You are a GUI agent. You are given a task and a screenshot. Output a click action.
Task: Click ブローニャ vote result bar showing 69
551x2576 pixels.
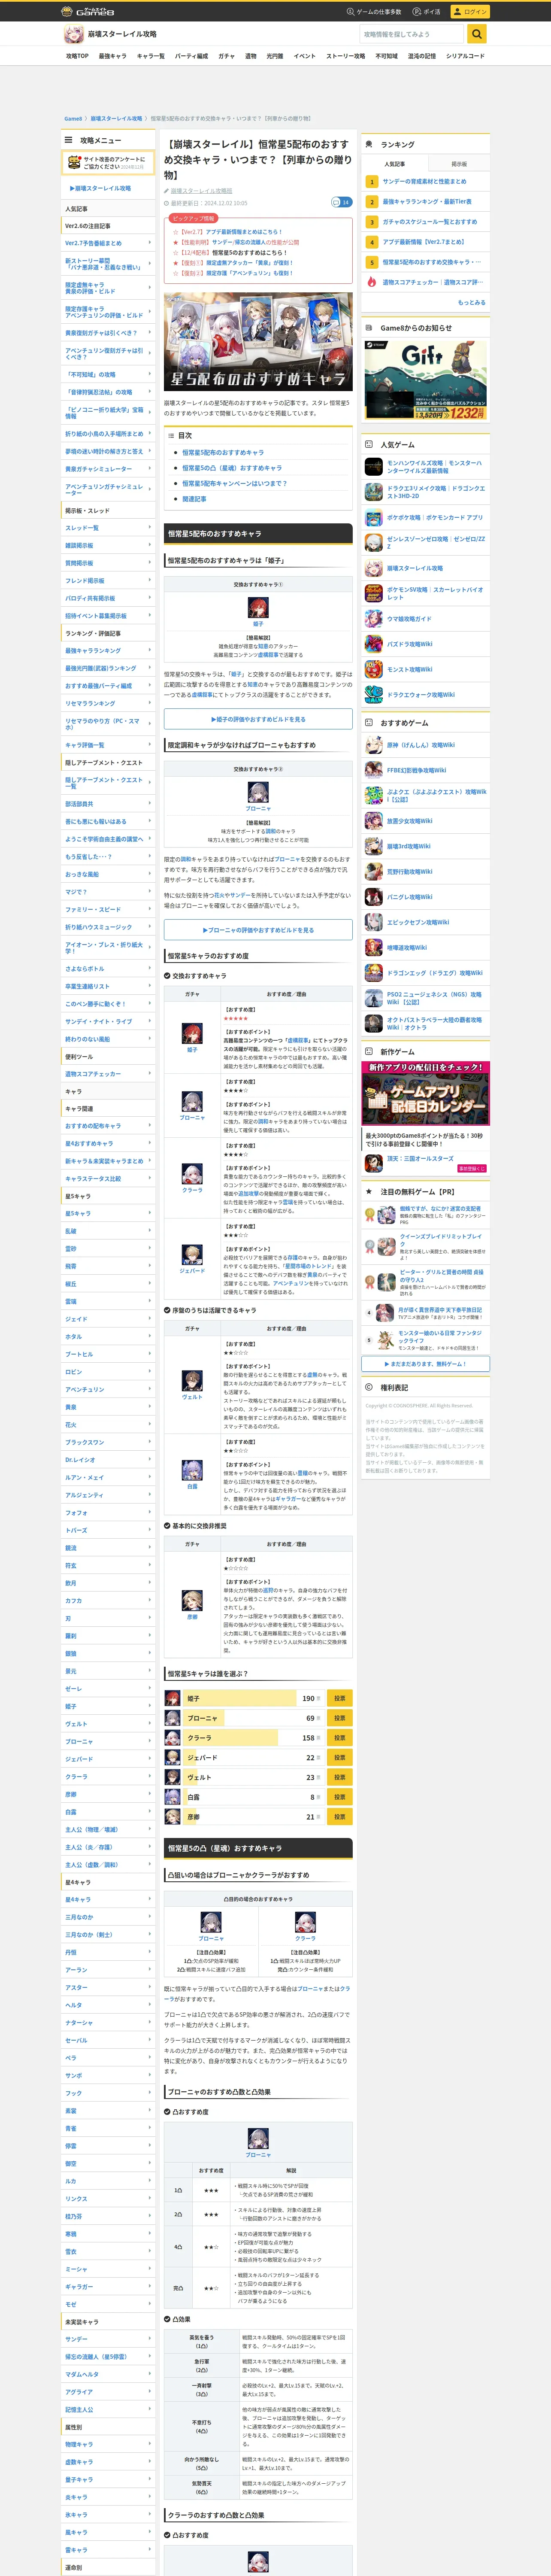coord(253,1718)
